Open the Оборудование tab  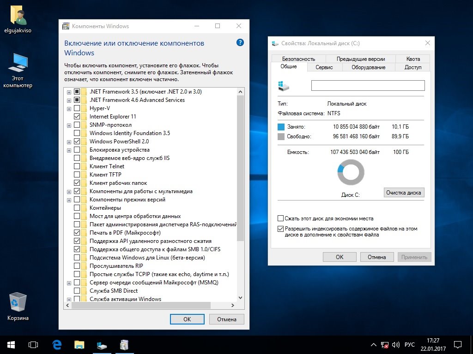tap(368, 67)
